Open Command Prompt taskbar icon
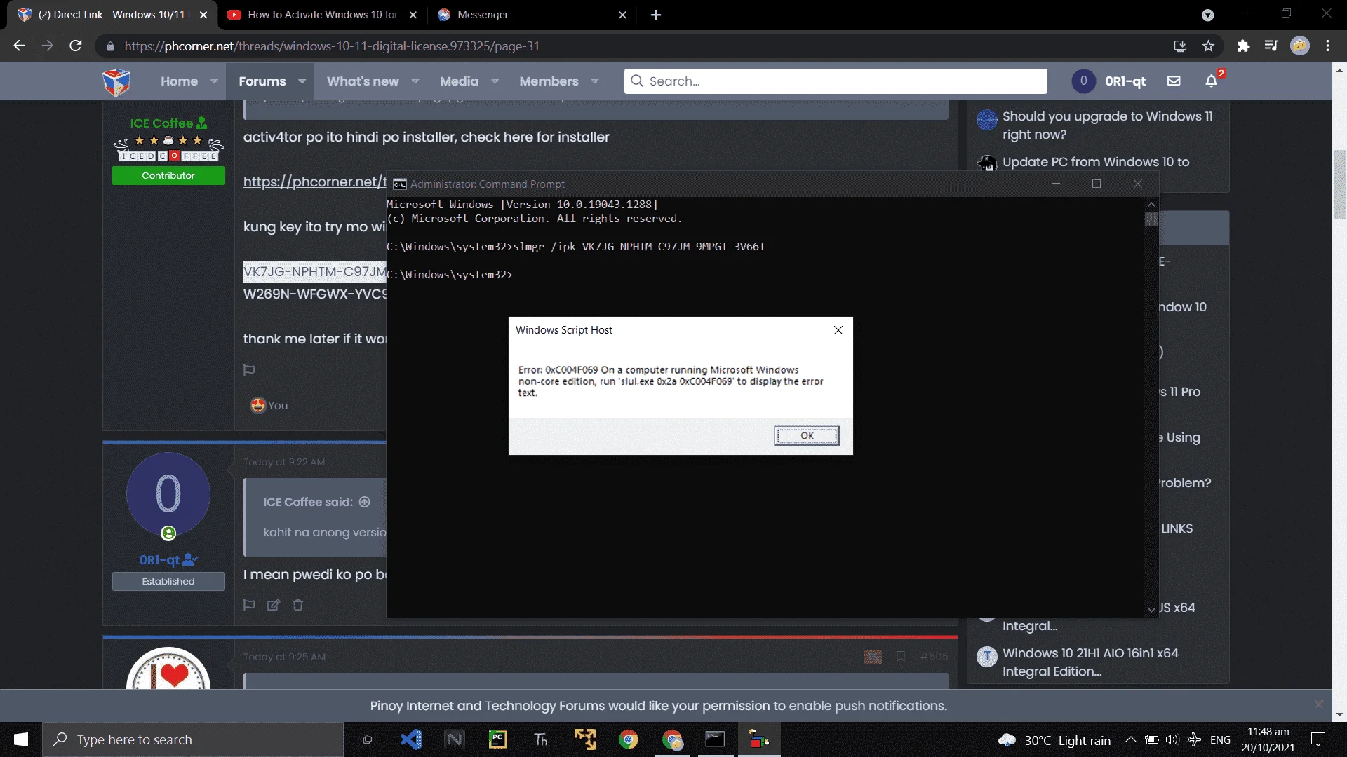The height and width of the screenshot is (757, 1347). (715, 739)
